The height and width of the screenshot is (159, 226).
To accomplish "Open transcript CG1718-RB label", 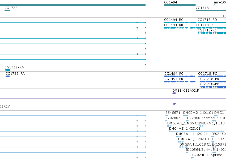I will coord(205,25).
